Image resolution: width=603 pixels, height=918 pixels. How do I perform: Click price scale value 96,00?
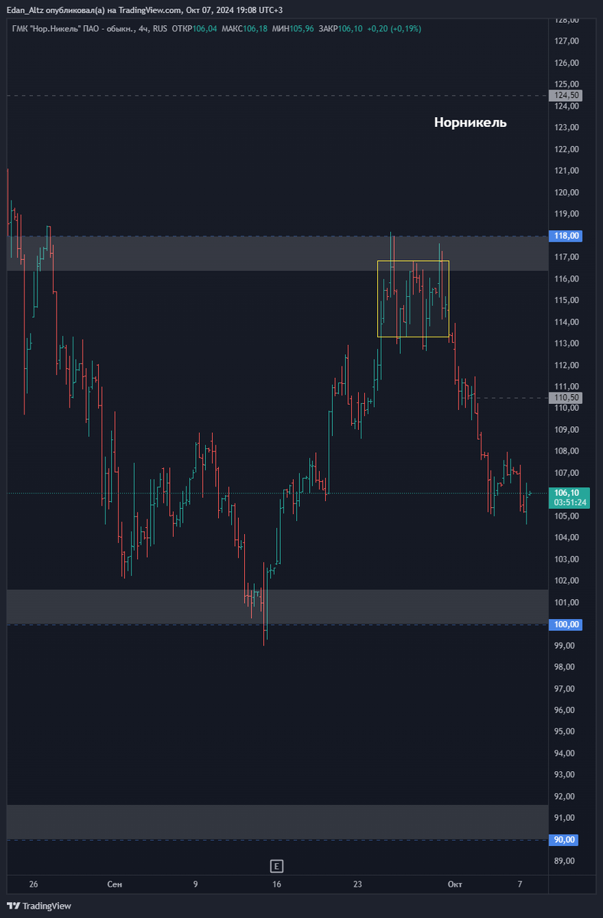566,710
